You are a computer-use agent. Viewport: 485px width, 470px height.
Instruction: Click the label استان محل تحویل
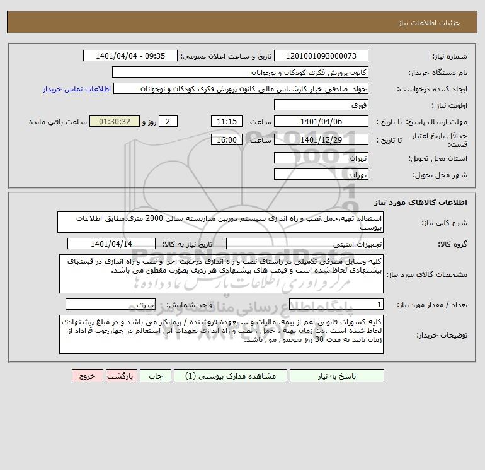[438, 158]
